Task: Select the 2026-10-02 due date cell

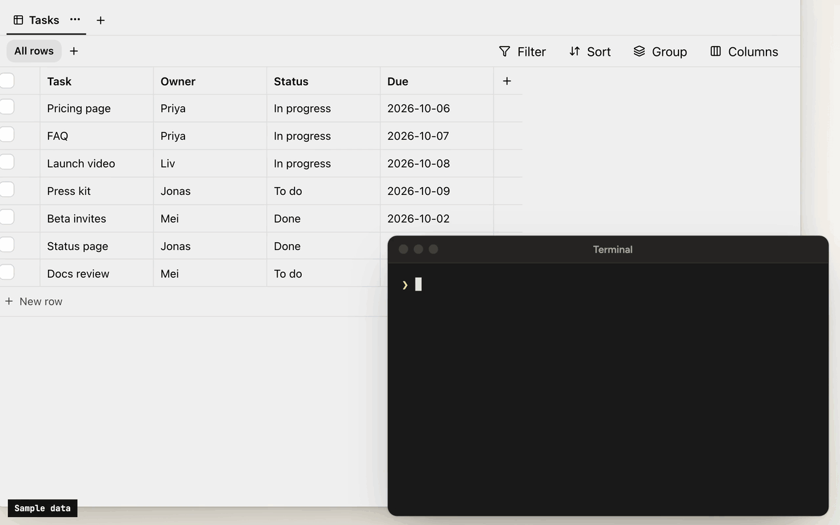Action: [437, 219]
